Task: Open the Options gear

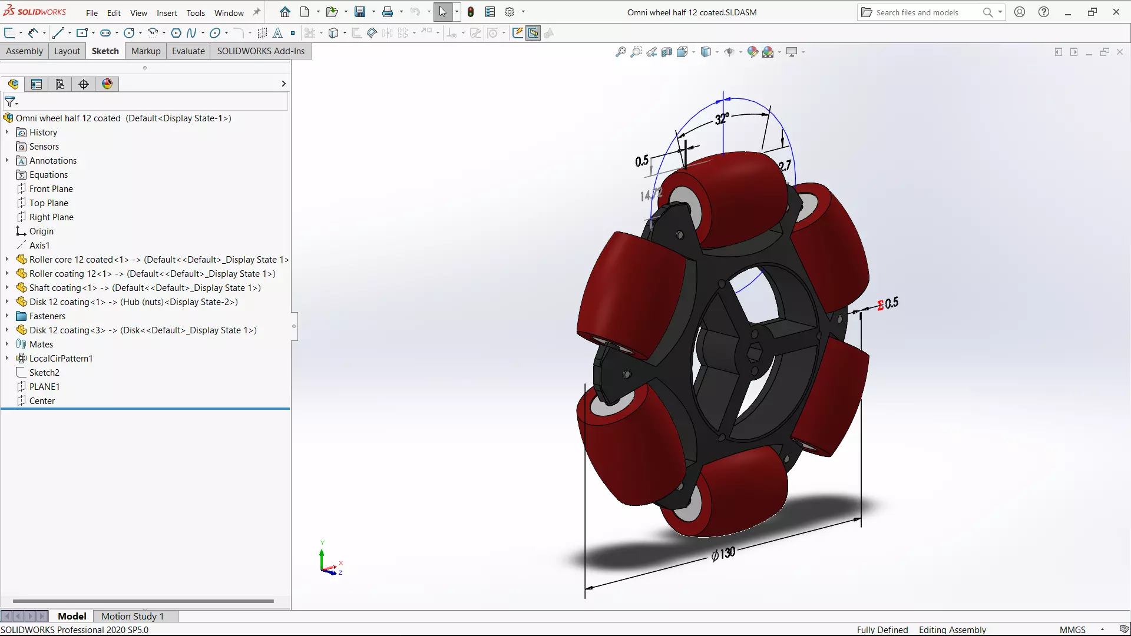Action: pyautogui.click(x=510, y=12)
